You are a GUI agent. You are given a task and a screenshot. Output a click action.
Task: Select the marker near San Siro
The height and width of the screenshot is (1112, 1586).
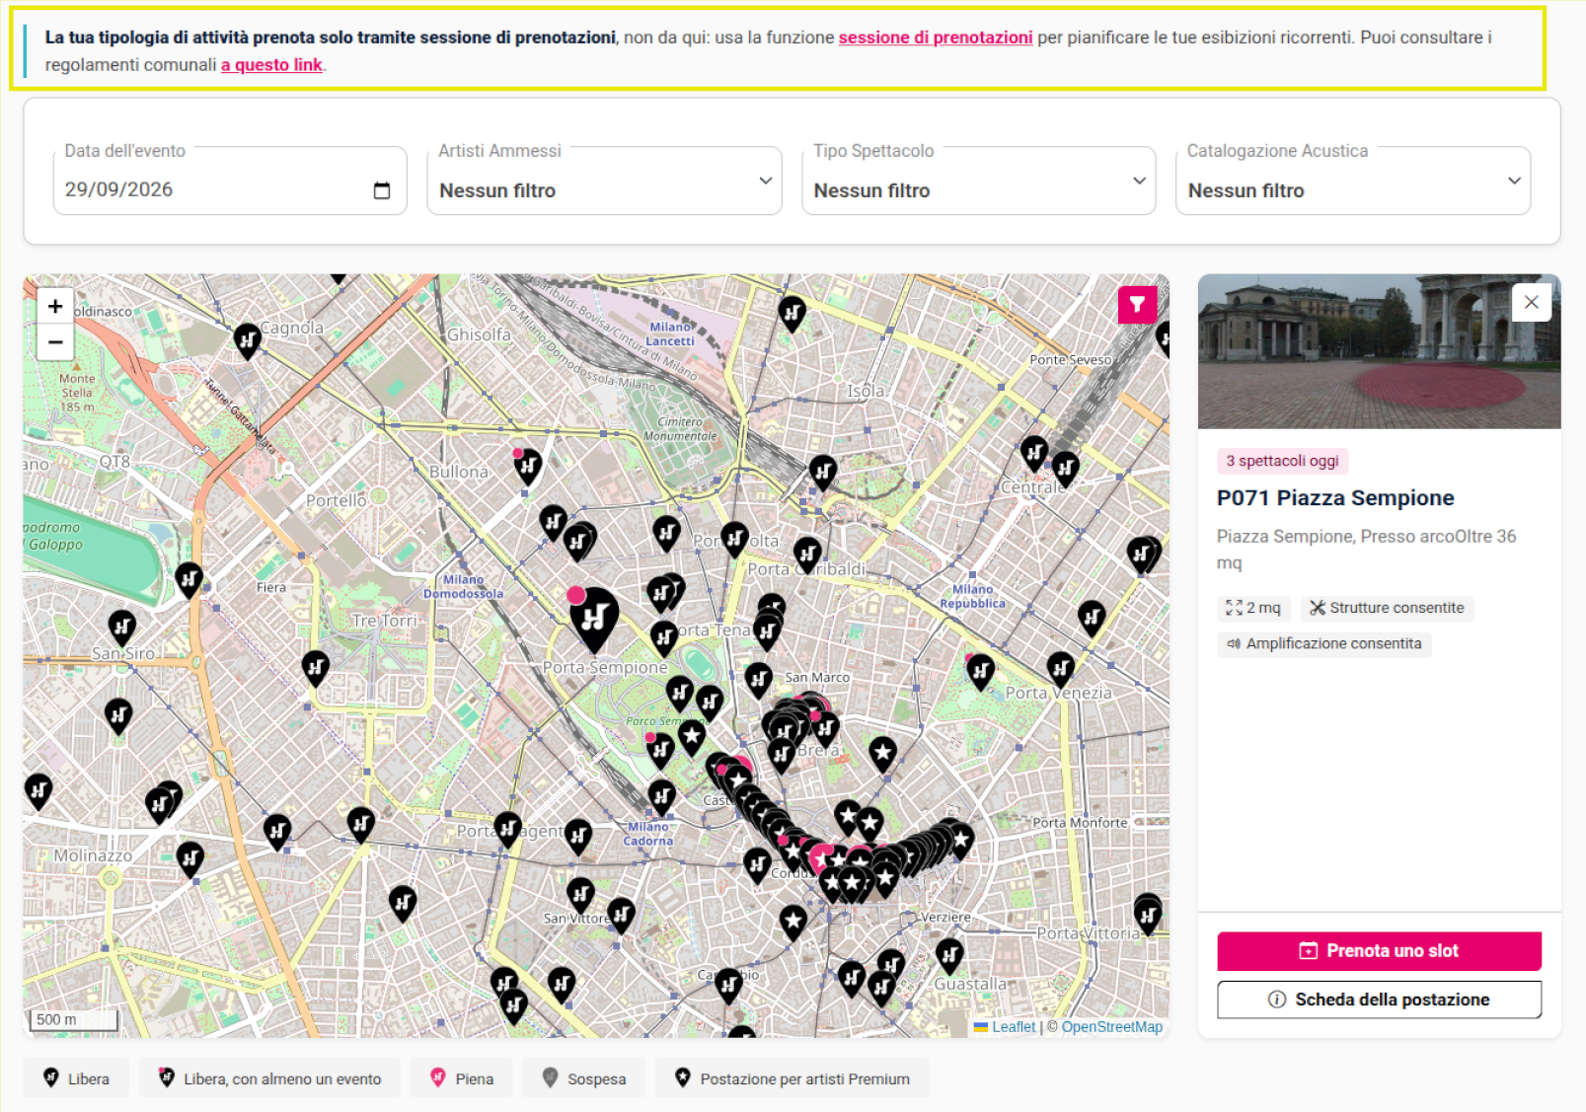click(122, 628)
